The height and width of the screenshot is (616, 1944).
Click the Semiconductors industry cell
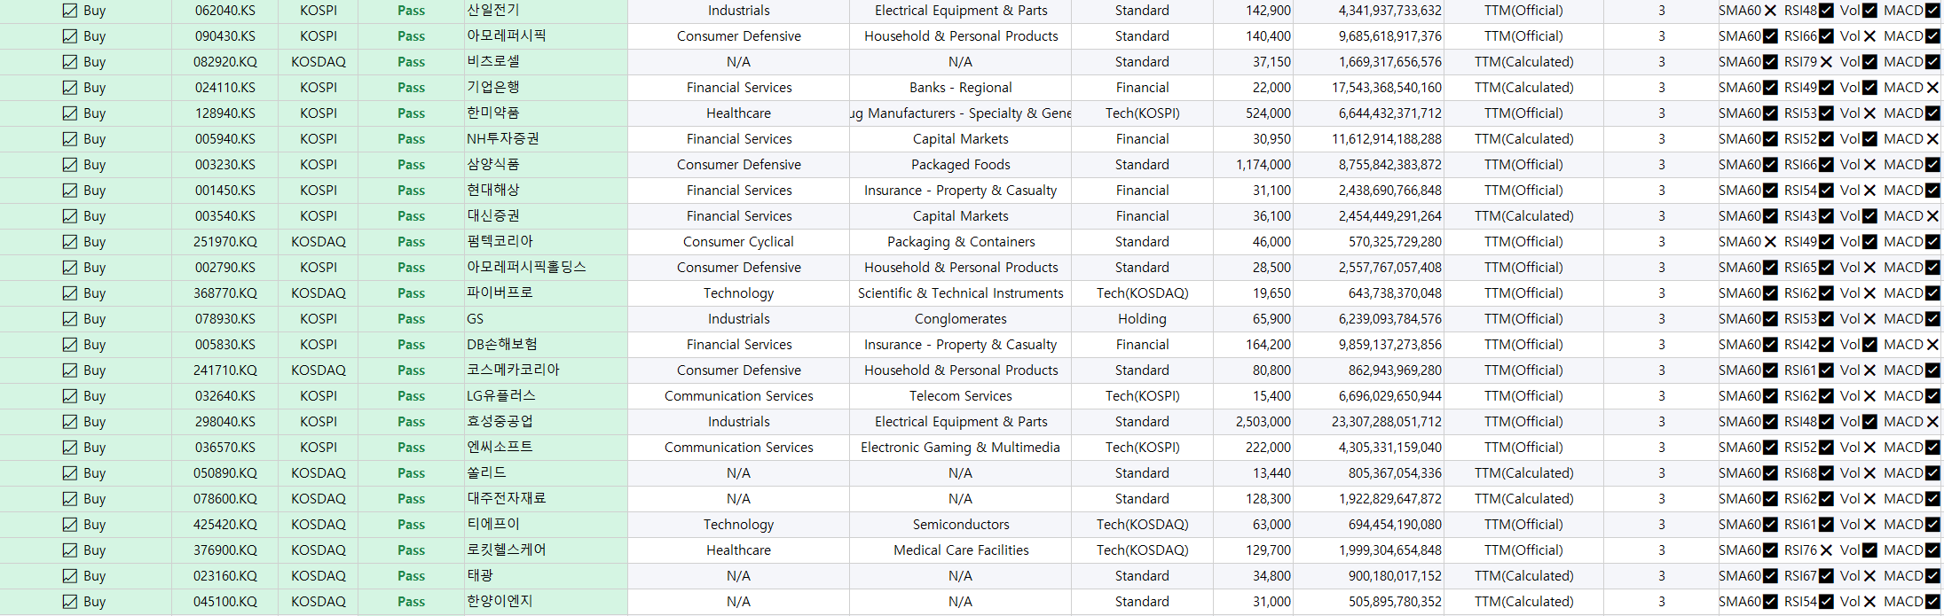pyautogui.click(x=961, y=525)
